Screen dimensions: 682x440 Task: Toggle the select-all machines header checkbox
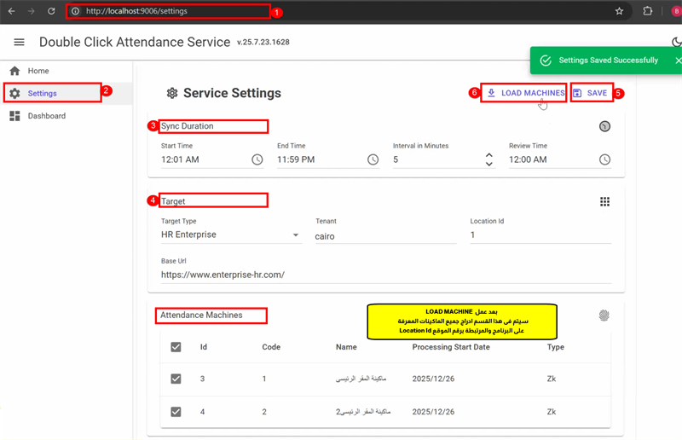(176, 347)
